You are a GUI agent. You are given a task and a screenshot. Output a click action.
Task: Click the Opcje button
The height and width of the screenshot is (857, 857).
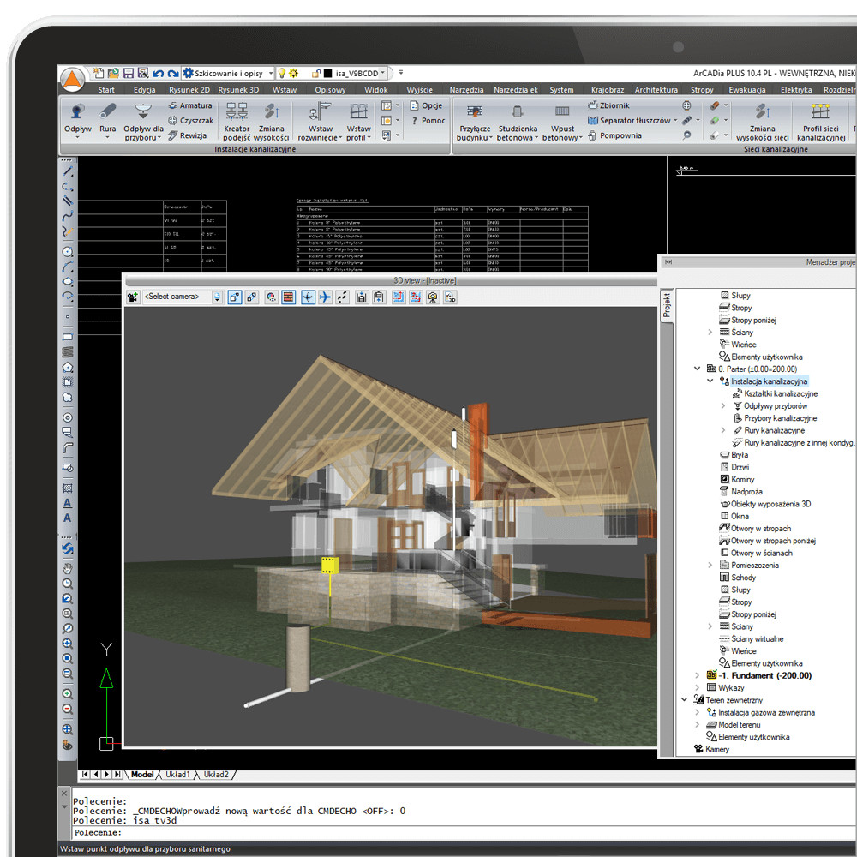pos(426,105)
